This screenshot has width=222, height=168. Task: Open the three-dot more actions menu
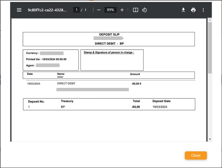(x=203, y=10)
